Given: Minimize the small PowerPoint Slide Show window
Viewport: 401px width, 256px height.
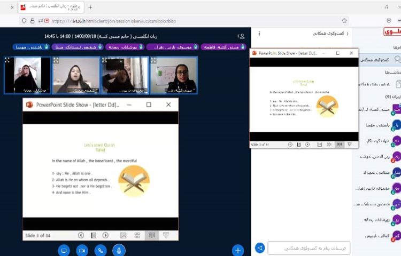Looking at the screenshot, I should pos(324,53).
